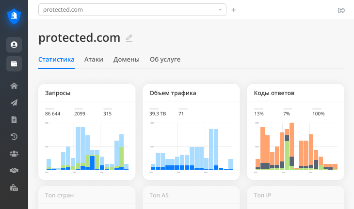Open the handshake partners icon
This screenshot has height=209, width=354.
tap(14, 171)
